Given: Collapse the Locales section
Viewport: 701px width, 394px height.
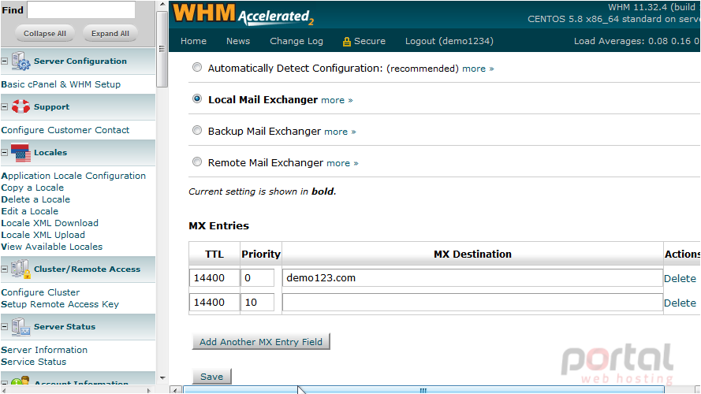Looking at the screenshot, I should [x=5, y=152].
